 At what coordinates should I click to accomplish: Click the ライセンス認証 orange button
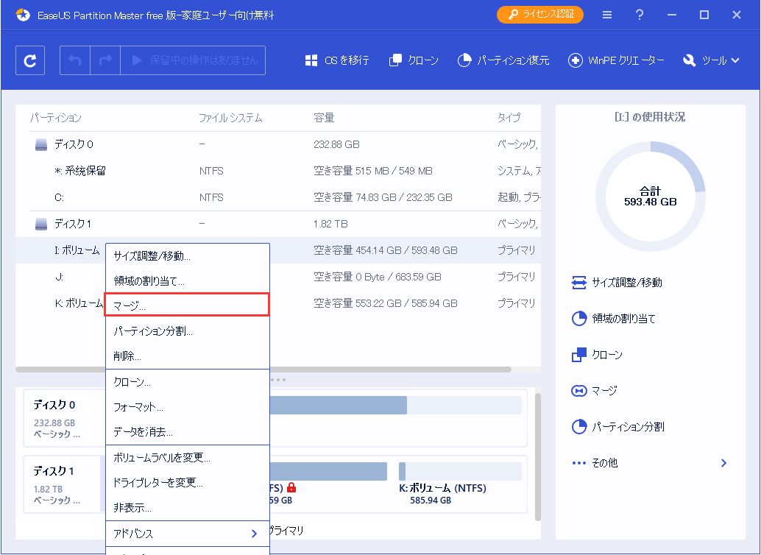pyautogui.click(x=540, y=15)
